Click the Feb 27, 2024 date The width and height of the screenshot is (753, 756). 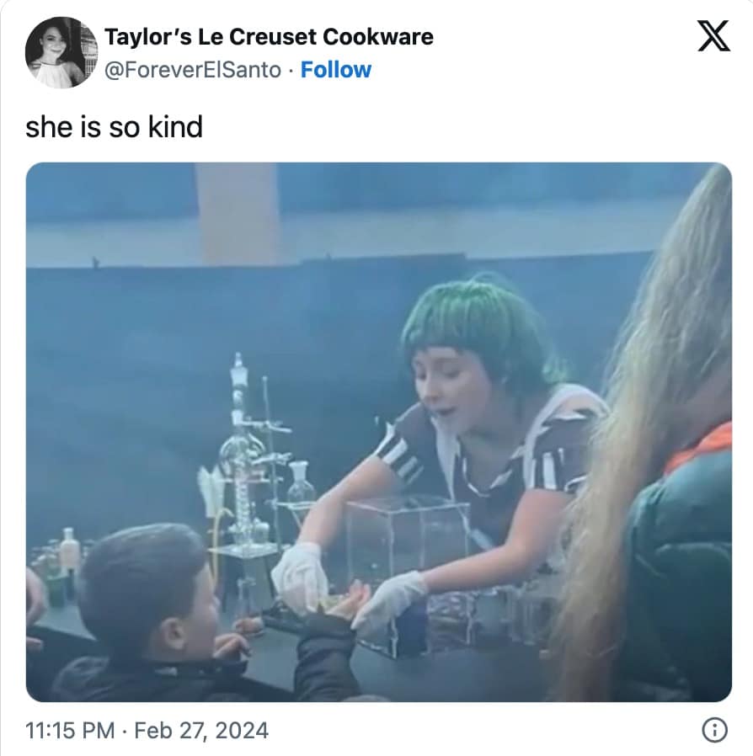(x=201, y=730)
